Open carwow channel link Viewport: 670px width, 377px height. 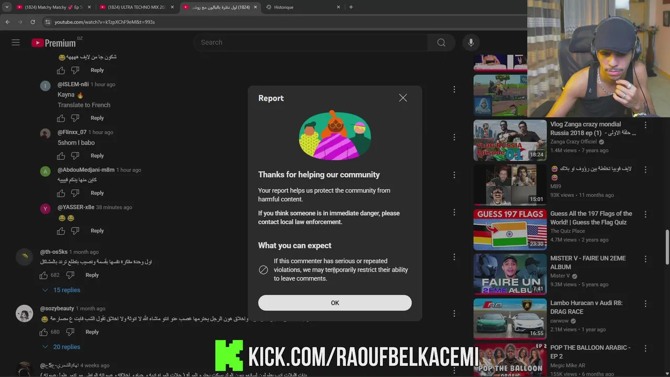559,320
